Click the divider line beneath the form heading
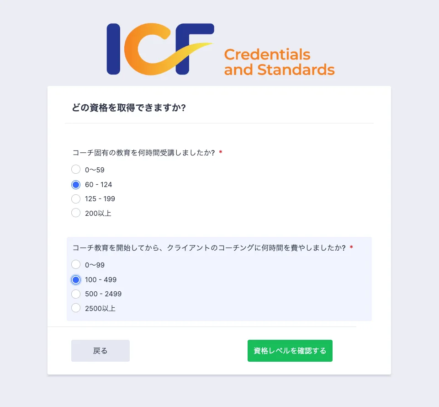The width and height of the screenshot is (439, 407). point(219,123)
